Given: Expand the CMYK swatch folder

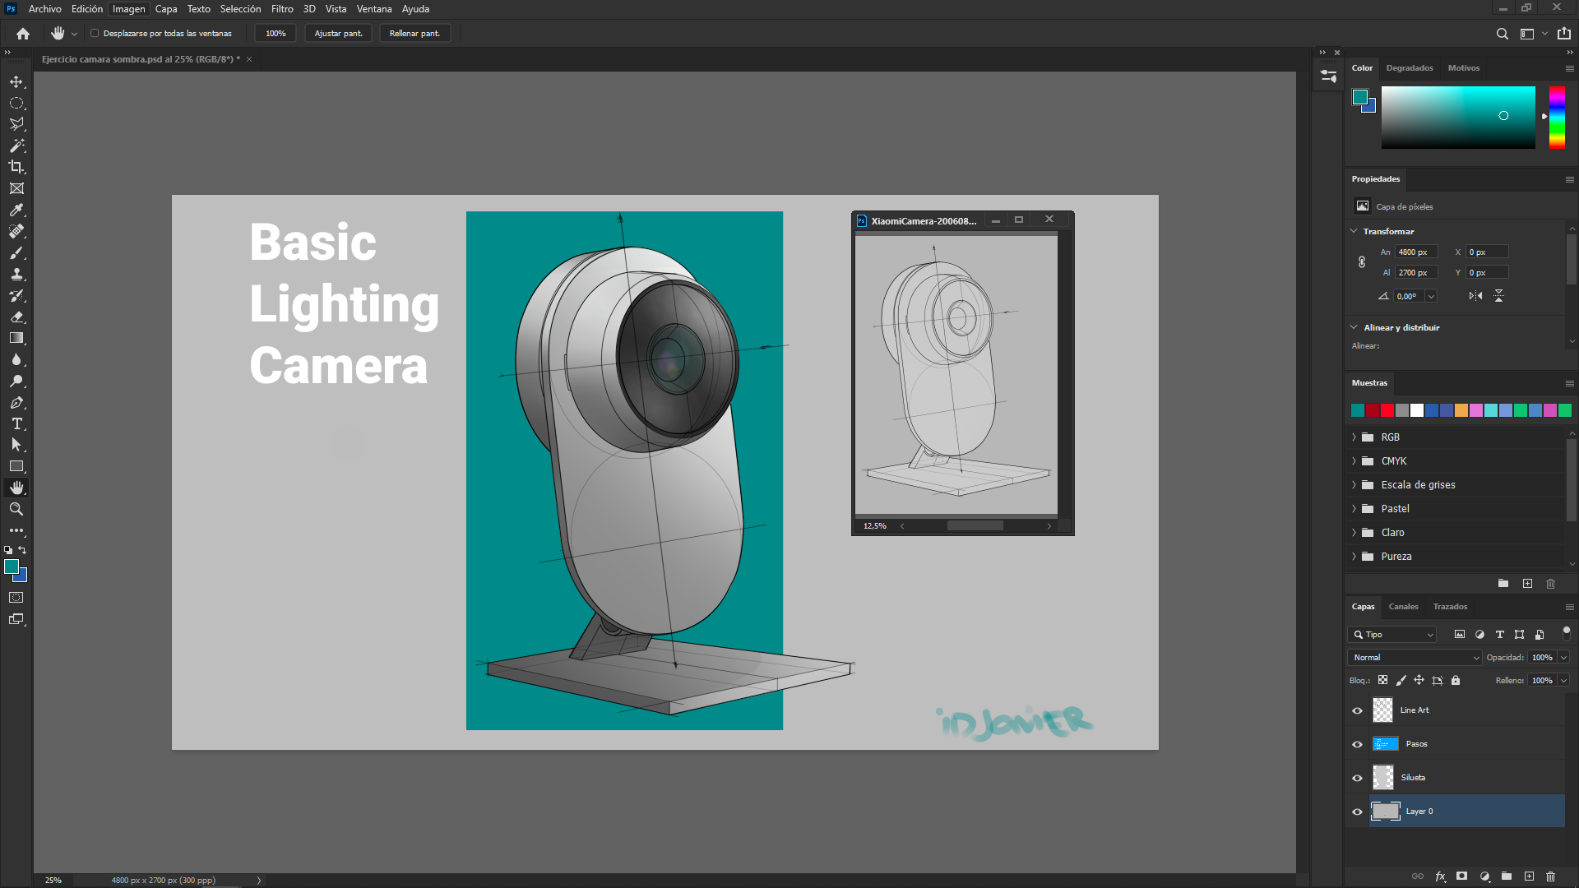Looking at the screenshot, I should (x=1354, y=461).
